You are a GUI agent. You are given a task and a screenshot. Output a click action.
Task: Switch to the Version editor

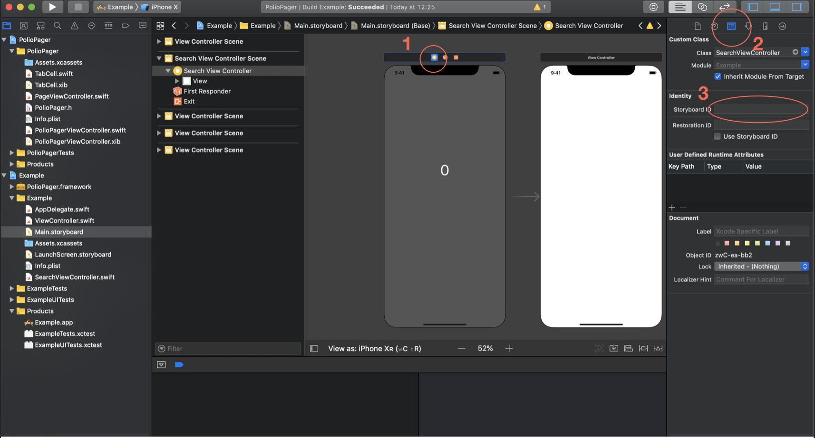click(x=725, y=7)
